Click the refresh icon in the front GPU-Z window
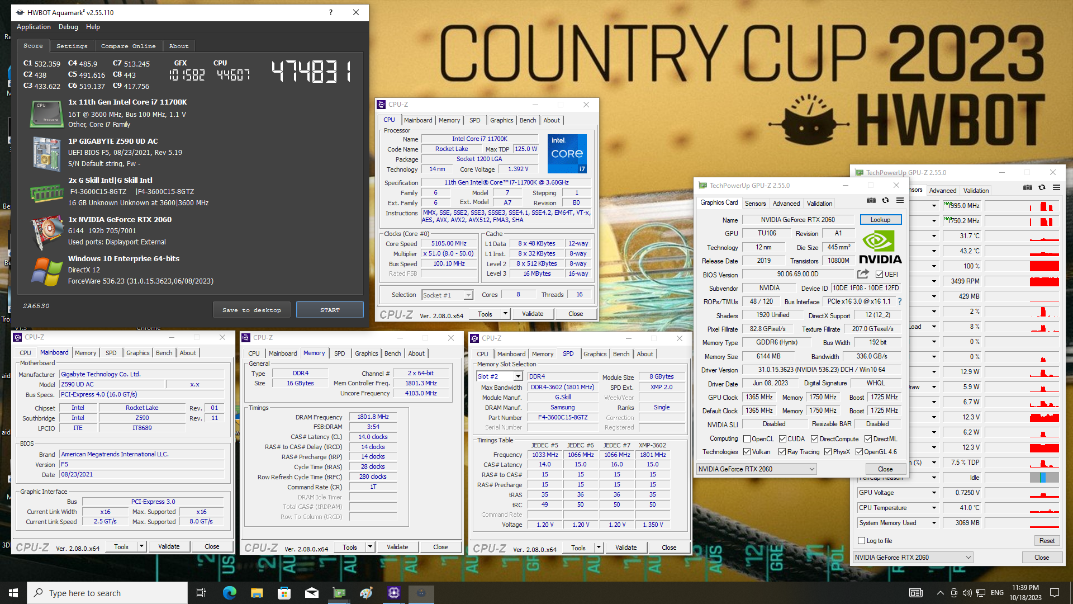 pos(885,200)
